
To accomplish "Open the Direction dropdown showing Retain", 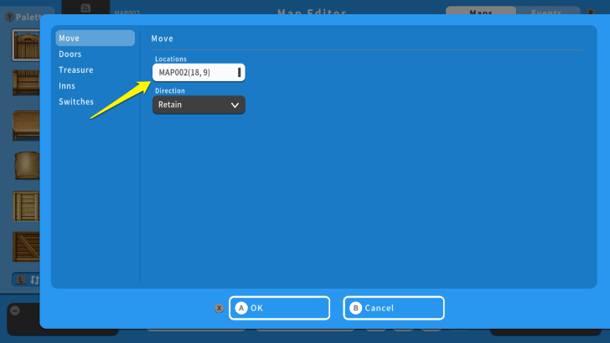I will pos(199,105).
